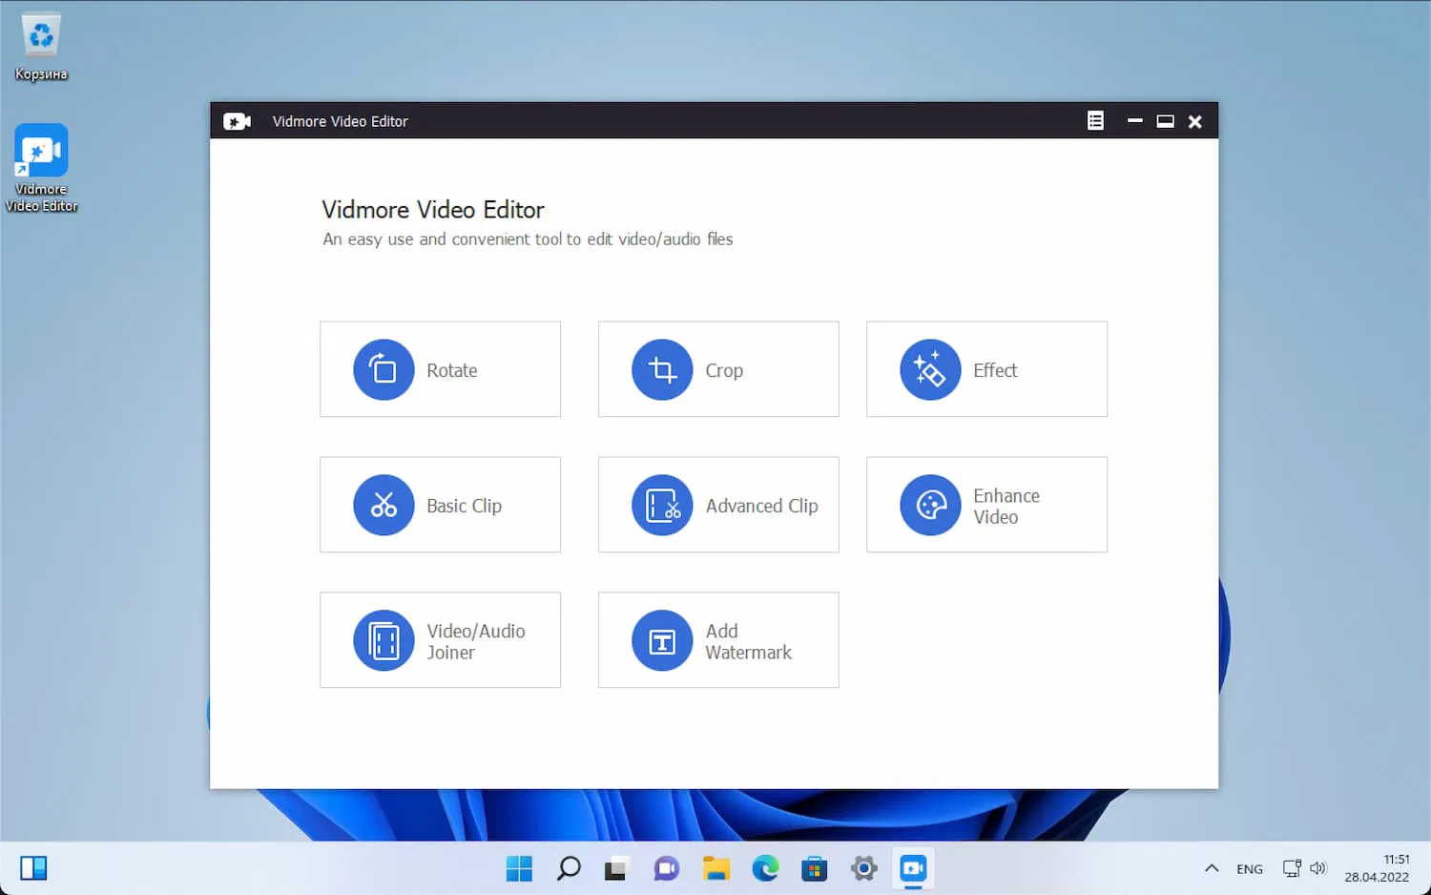Click the "An easy use and convenient tool" subtitle

point(528,239)
